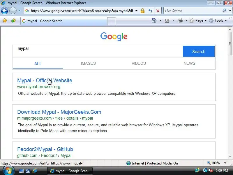Click the muted volume tray icon
Image resolution: width=233 pixels, height=175 pixels.
210,170
